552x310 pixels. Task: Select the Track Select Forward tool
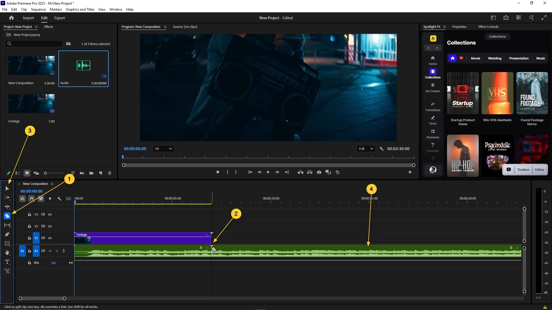[x=7, y=198]
